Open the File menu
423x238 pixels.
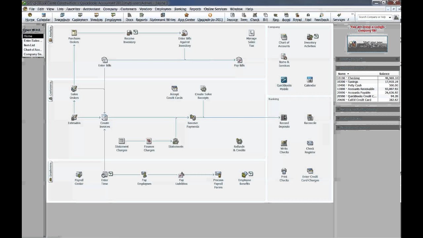[32, 9]
